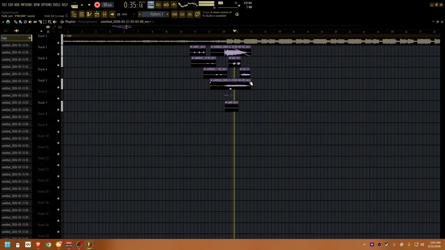This screenshot has height=250, width=445.
Task: Pause playback with the pause button
Action: pyautogui.click(x=82, y=5)
